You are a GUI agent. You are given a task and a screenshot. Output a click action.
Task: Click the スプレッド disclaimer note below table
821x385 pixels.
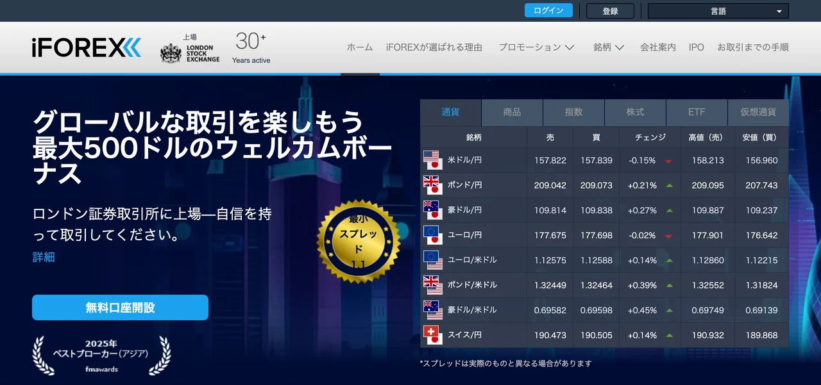click(505, 363)
